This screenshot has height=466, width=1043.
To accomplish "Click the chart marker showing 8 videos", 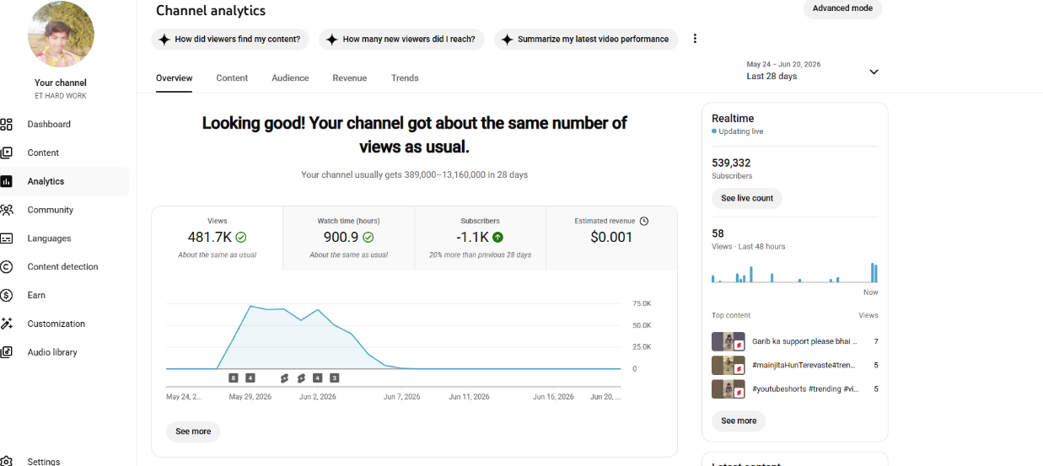I will [234, 378].
